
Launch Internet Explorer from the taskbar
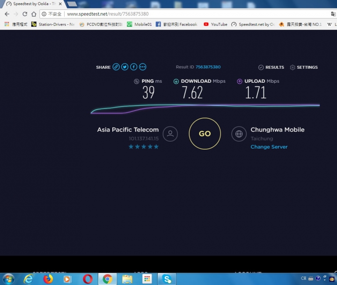28,279
